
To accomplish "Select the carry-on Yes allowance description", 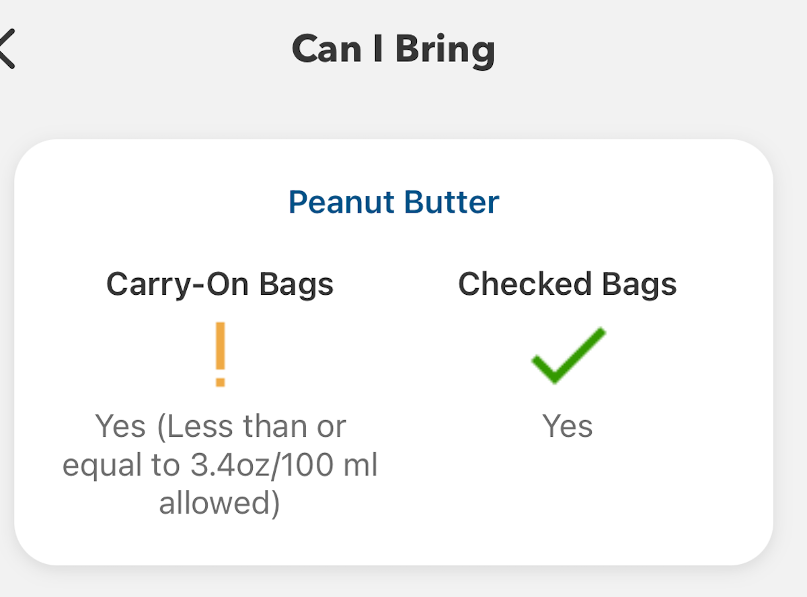I will [221, 464].
